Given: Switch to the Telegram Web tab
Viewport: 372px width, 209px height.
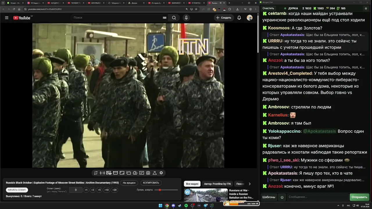Looking at the screenshot, I should click(116, 3).
